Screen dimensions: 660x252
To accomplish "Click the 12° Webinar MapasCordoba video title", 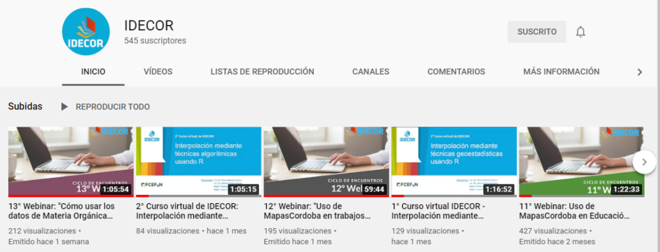I will (317, 212).
